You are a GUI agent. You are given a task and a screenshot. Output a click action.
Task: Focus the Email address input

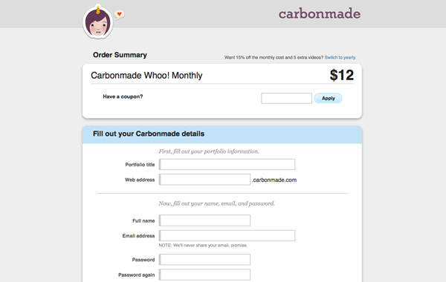pos(227,235)
